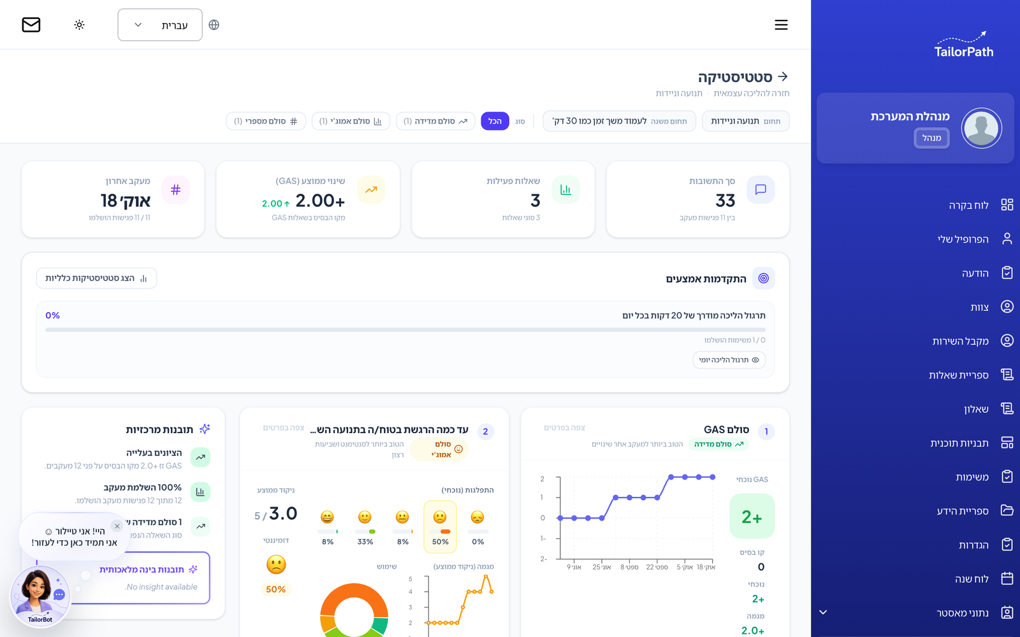Click the לוח שנה calendar icon
This screenshot has height=637, width=1020.
(x=1007, y=578)
